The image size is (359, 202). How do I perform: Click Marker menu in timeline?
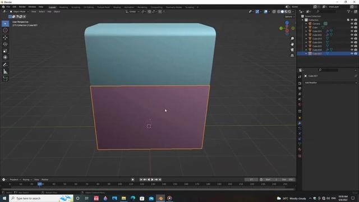click(45, 180)
